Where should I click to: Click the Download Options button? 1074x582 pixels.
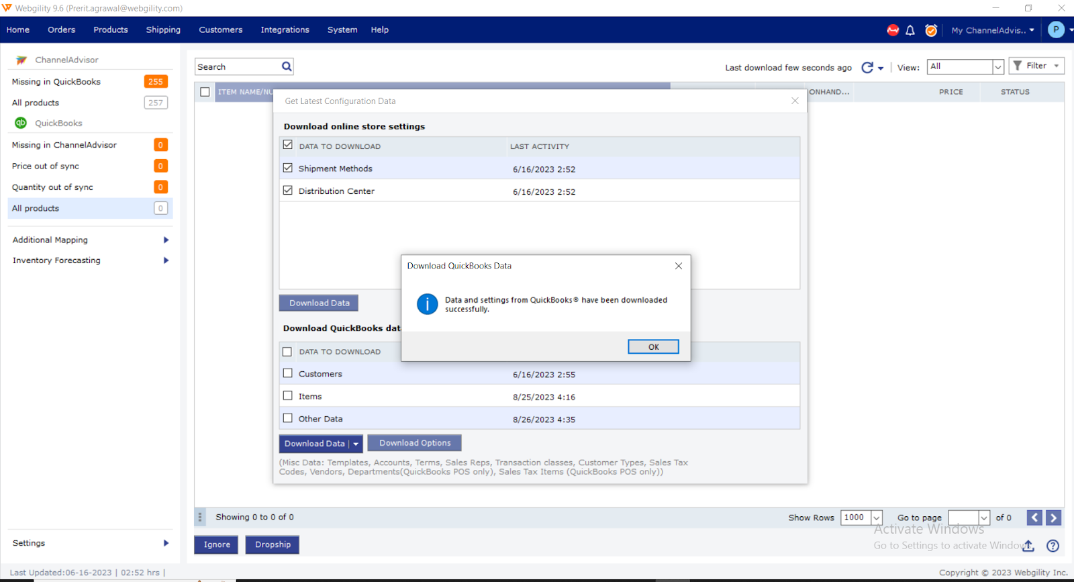tap(415, 443)
